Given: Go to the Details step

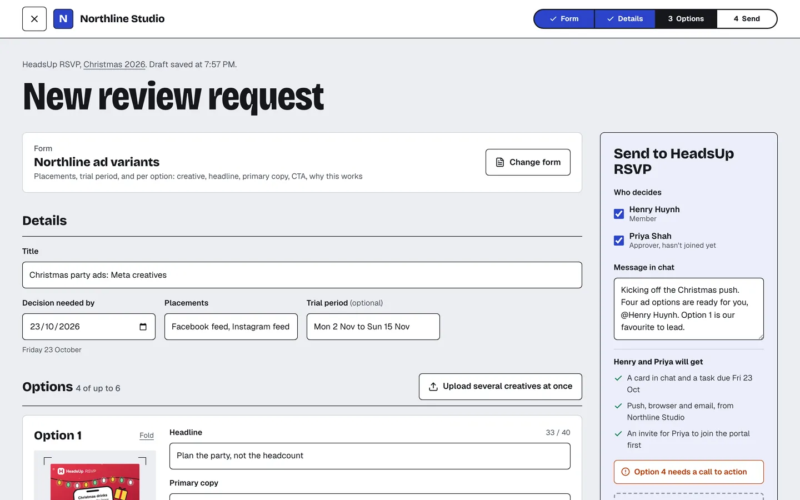Looking at the screenshot, I should pos(625,19).
